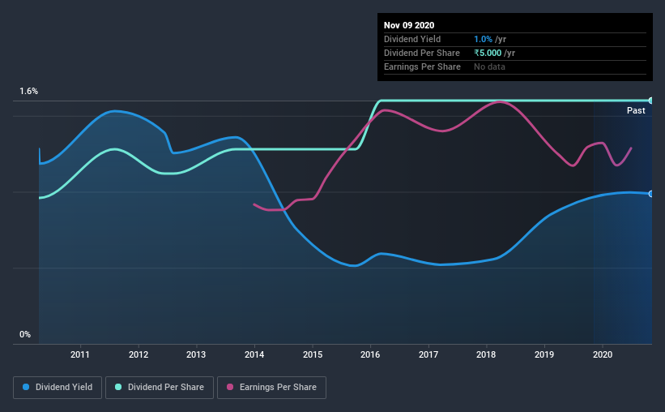Viewport: 665px width, 412px height.
Task: Select the 2011 label on the time axis
Action: point(79,354)
